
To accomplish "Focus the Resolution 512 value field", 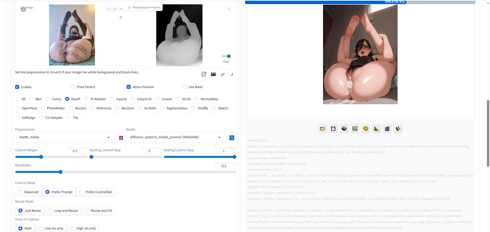I will [x=225, y=166].
